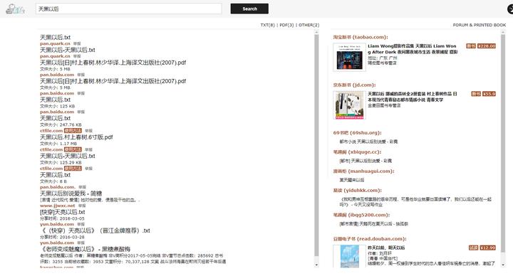Open the 125 KB 天黑以后.txt result
This screenshot has width=513, height=276.
pos(55,100)
